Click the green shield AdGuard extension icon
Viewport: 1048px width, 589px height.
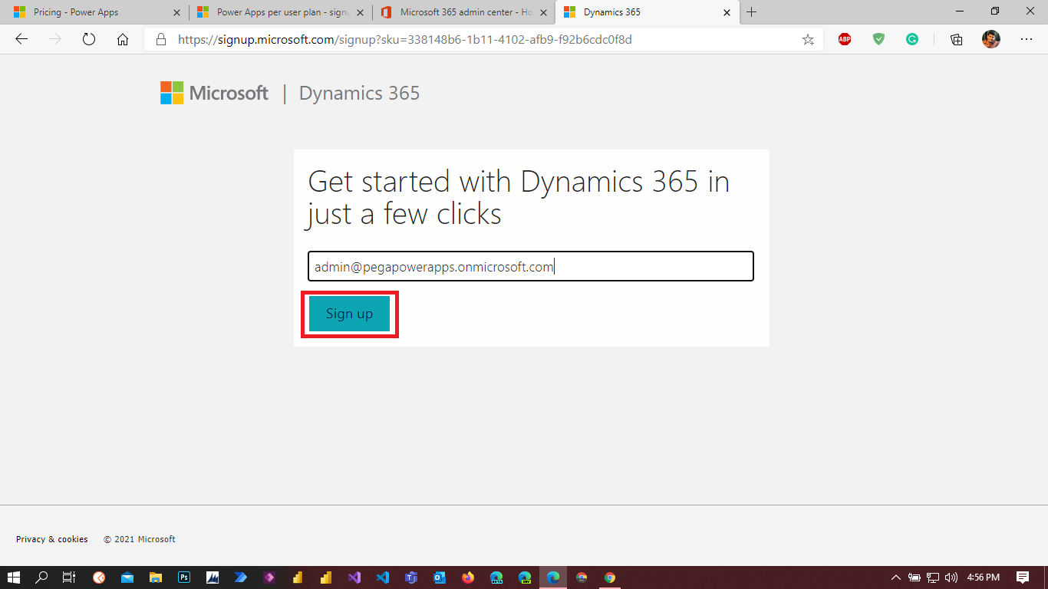tap(878, 40)
